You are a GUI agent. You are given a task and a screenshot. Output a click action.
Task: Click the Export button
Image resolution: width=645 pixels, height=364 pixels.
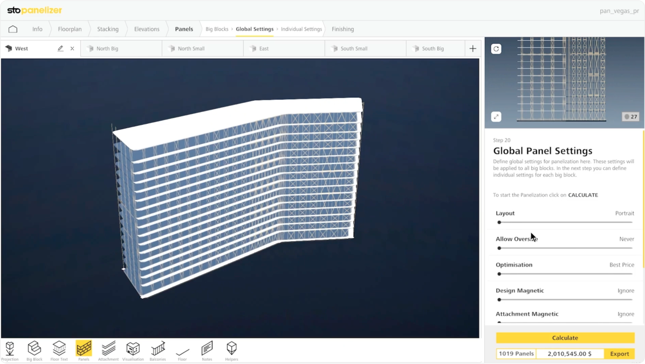pyautogui.click(x=619, y=354)
